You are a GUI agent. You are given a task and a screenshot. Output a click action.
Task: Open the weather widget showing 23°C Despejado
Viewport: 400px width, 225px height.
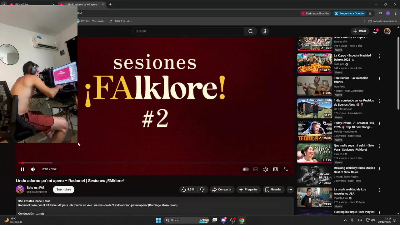(13, 220)
